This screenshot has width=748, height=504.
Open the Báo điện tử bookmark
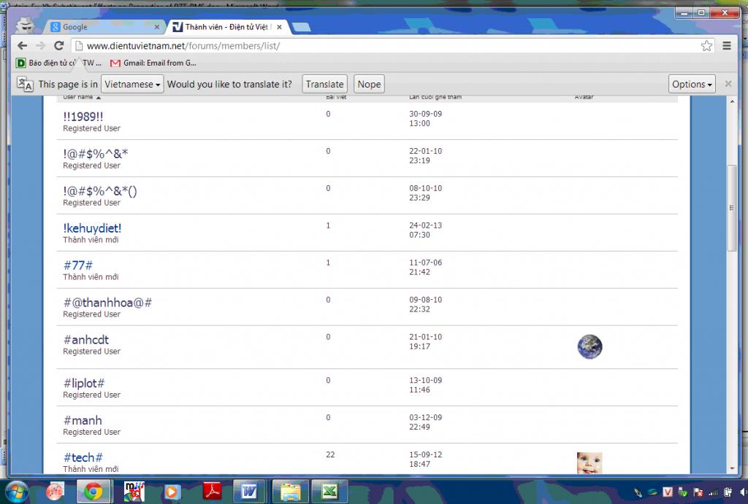pyautogui.click(x=46, y=63)
